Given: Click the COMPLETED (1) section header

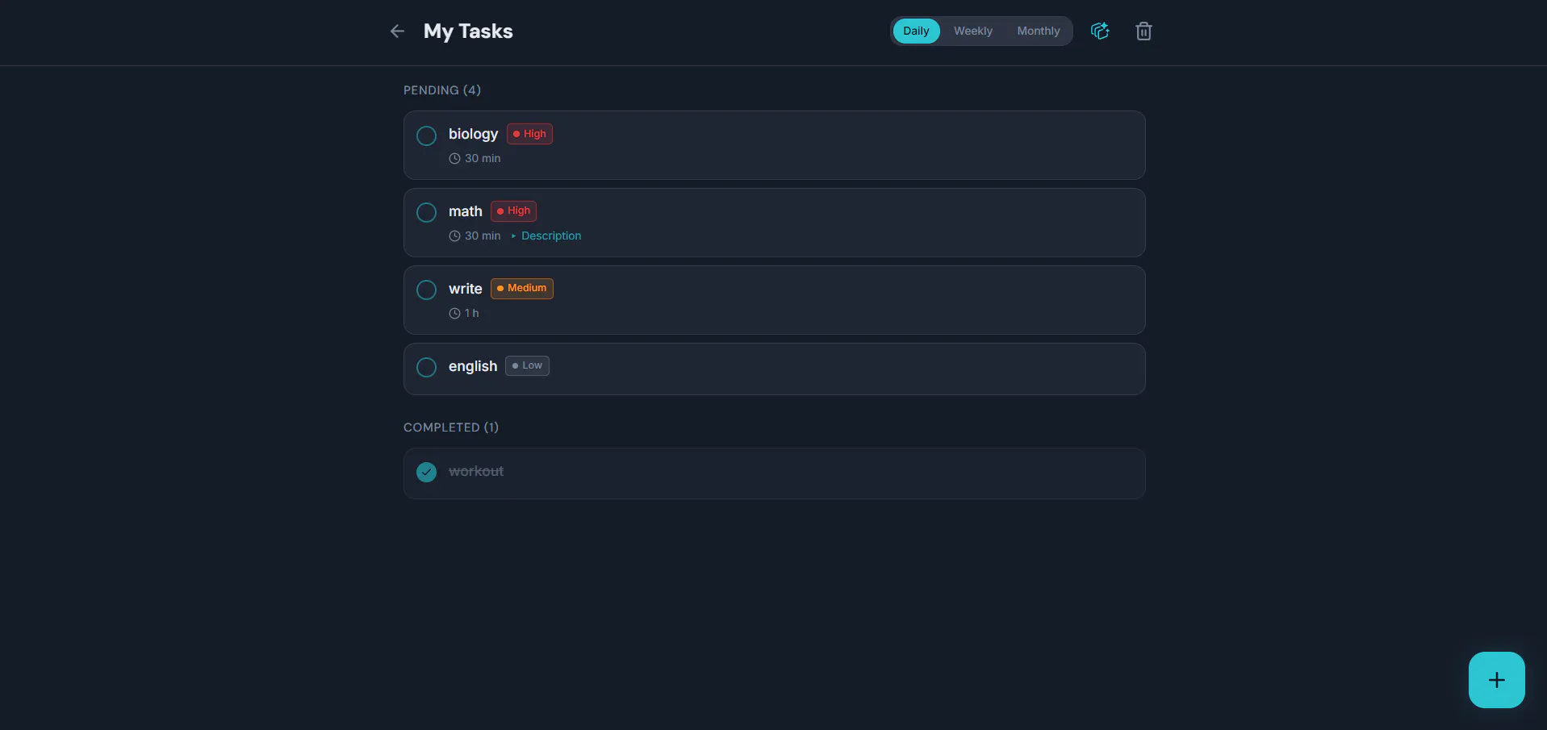Looking at the screenshot, I should pyautogui.click(x=451, y=428).
